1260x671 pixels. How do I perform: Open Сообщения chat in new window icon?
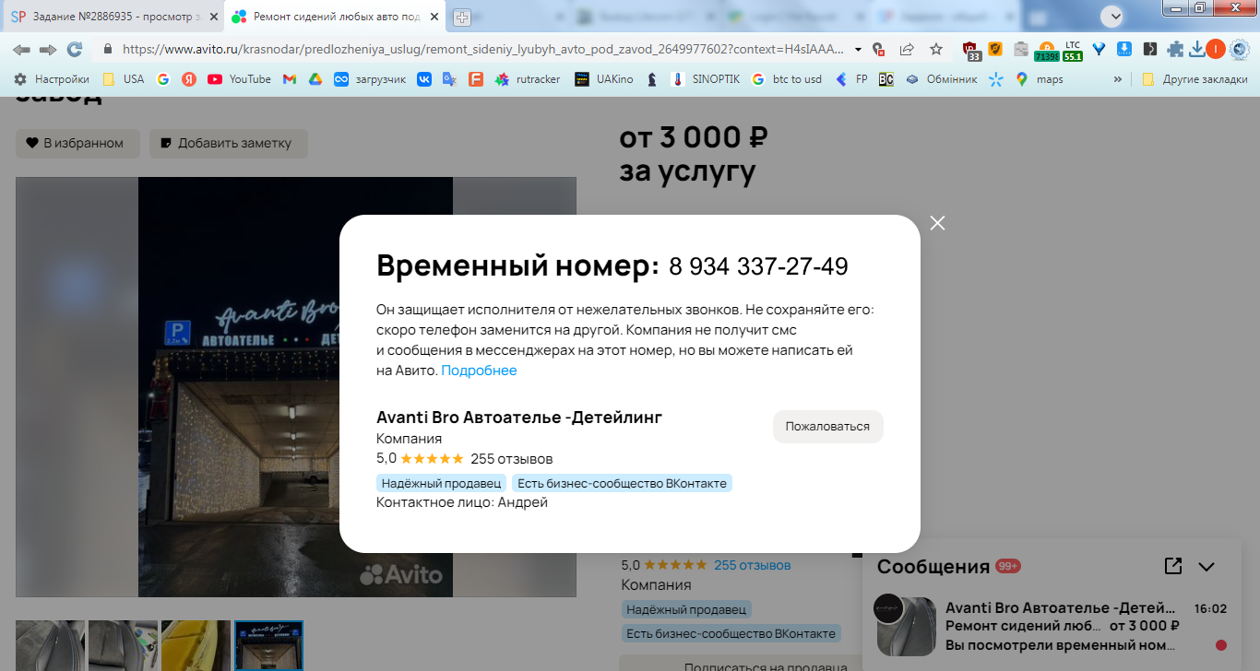(1173, 566)
